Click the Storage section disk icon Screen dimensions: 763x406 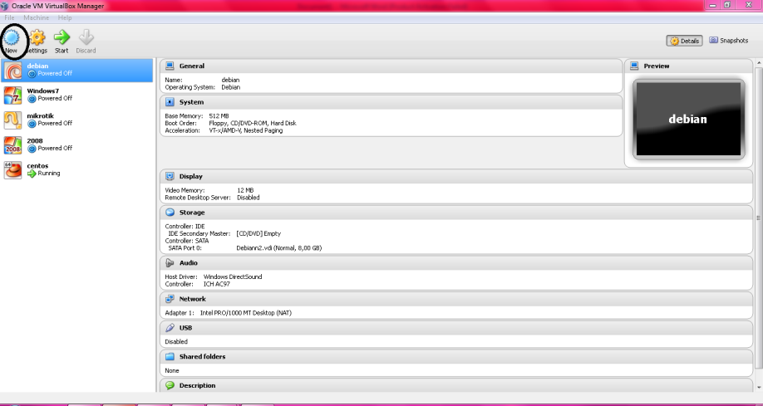click(x=170, y=213)
